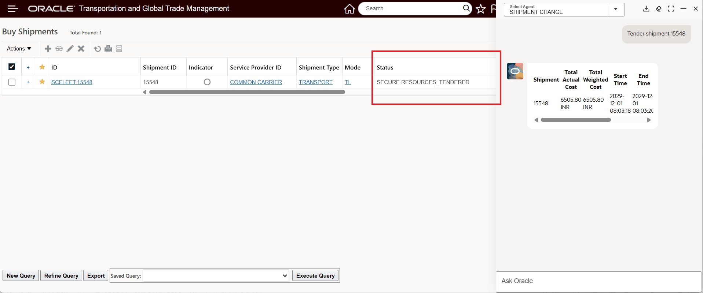The height and width of the screenshot is (293, 703).
Task: Sort by Service Provider ID header
Action: click(256, 67)
